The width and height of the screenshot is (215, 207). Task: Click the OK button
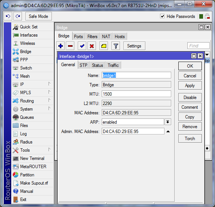(x=190, y=66)
